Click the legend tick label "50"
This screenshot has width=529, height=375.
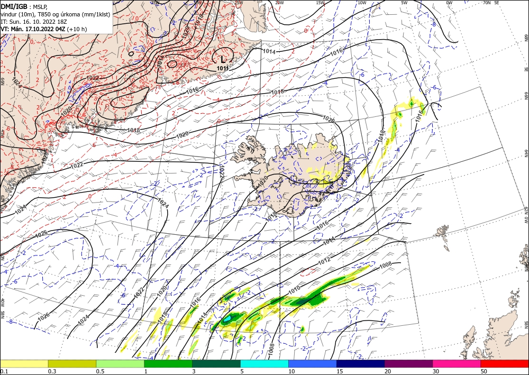[484, 371]
